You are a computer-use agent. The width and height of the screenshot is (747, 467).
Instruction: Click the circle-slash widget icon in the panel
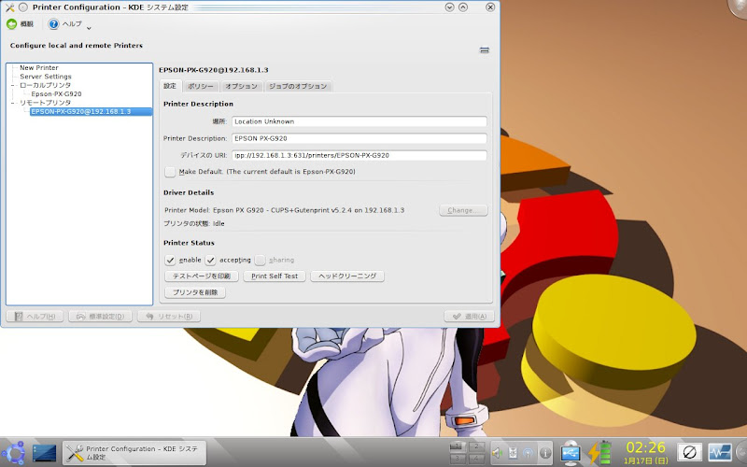click(689, 452)
